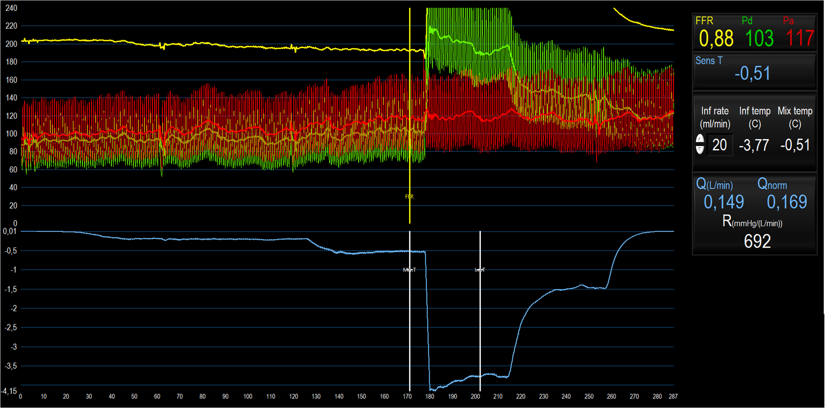Click the 240 pressure axis label
The width and height of the screenshot is (825, 408).
coord(12,8)
